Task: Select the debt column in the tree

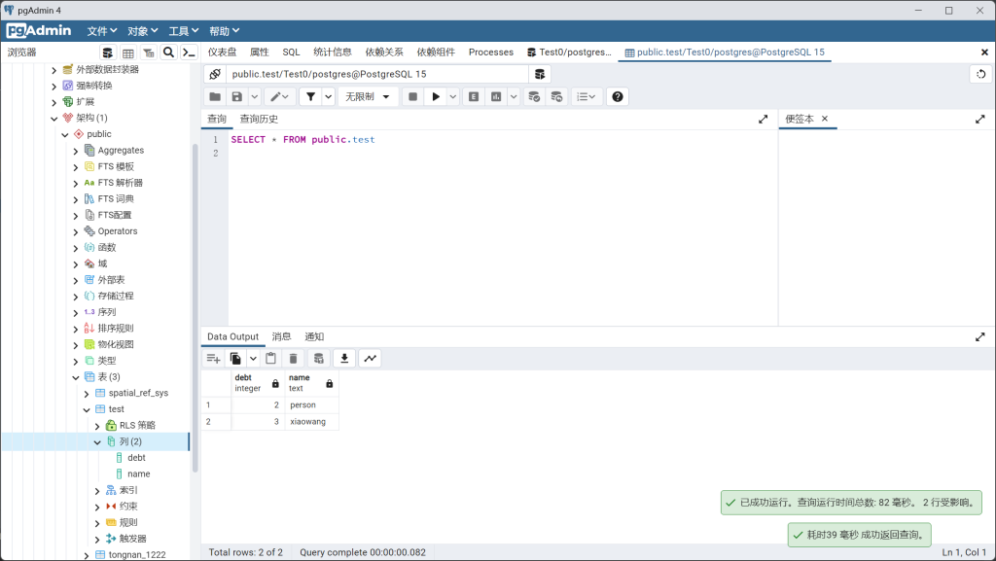Action: [x=136, y=458]
